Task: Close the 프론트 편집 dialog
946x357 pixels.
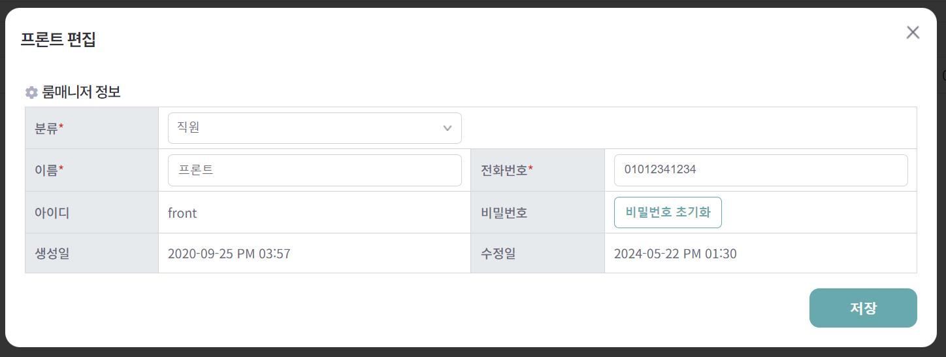Action: (913, 33)
